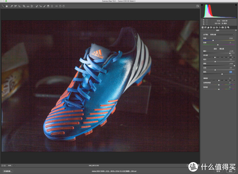Image resolution: width=238 pixels, height=174 pixels.
Task: Select the Radial Filter tool
Action: tap(52, 6)
